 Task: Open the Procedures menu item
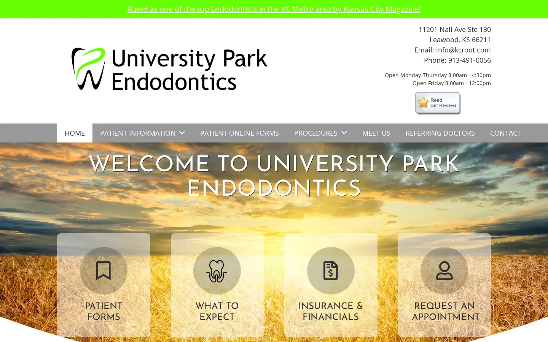point(315,133)
